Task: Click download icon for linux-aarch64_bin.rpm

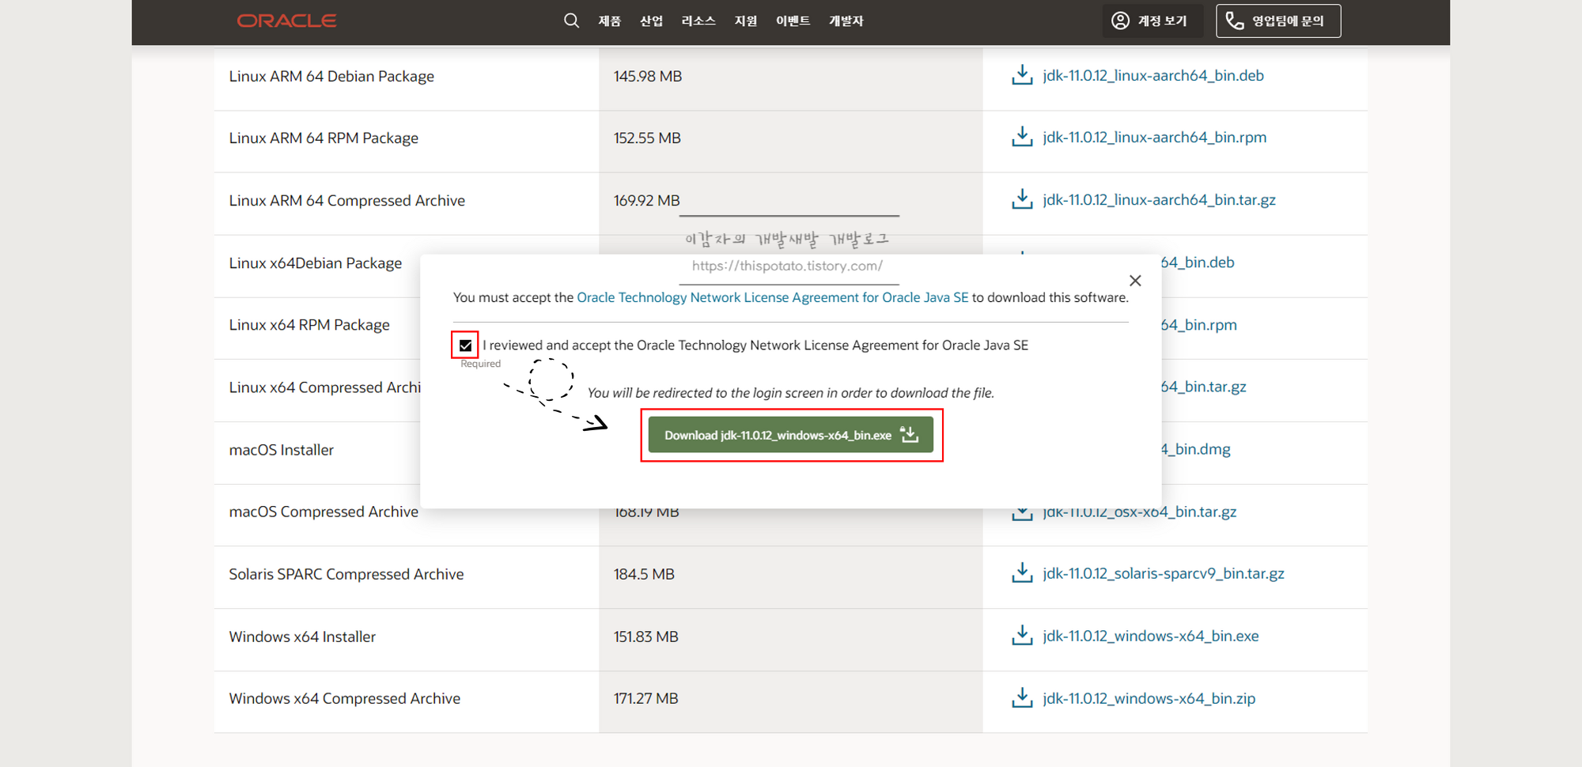Action: pos(1022,137)
